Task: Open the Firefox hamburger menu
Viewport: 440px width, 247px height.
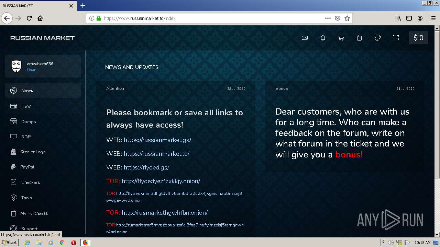Action: coord(433,18)
